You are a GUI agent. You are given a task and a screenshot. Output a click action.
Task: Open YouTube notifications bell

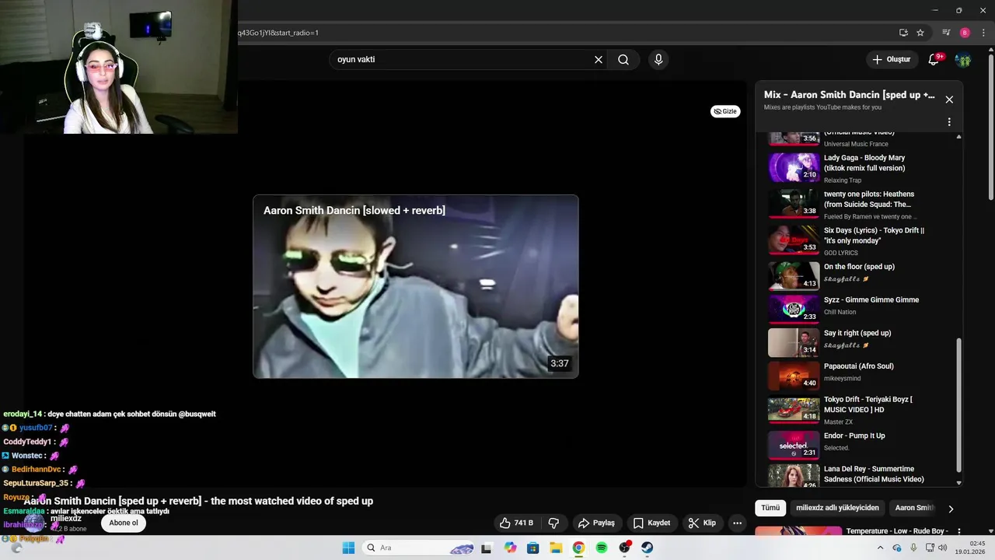934,60
